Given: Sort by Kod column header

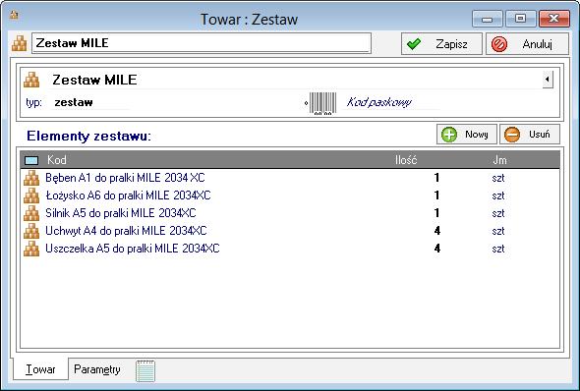Looking at the screenshot, I should pos(57,160).
